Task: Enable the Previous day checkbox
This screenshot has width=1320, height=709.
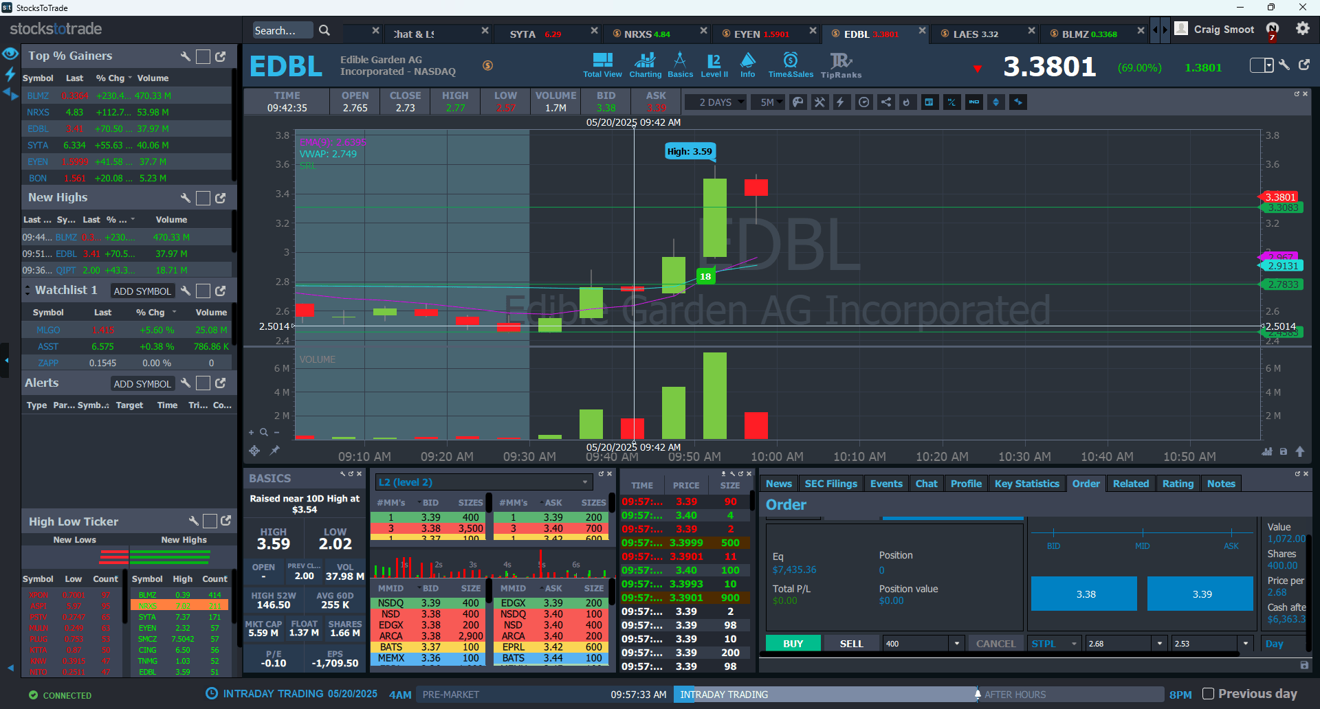Action: tap(1208, 694)
